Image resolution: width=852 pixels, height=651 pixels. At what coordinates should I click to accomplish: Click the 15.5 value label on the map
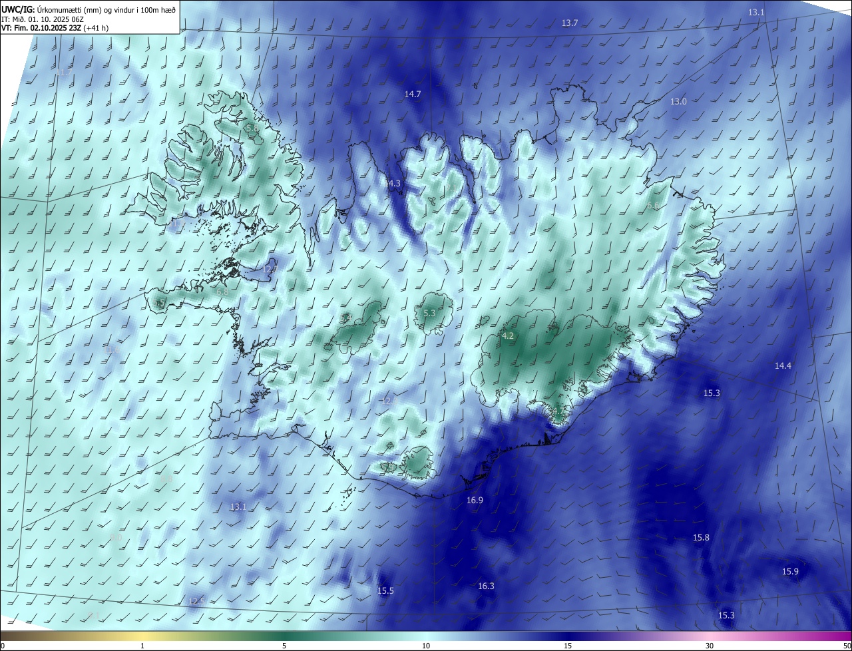pos(386,591)
